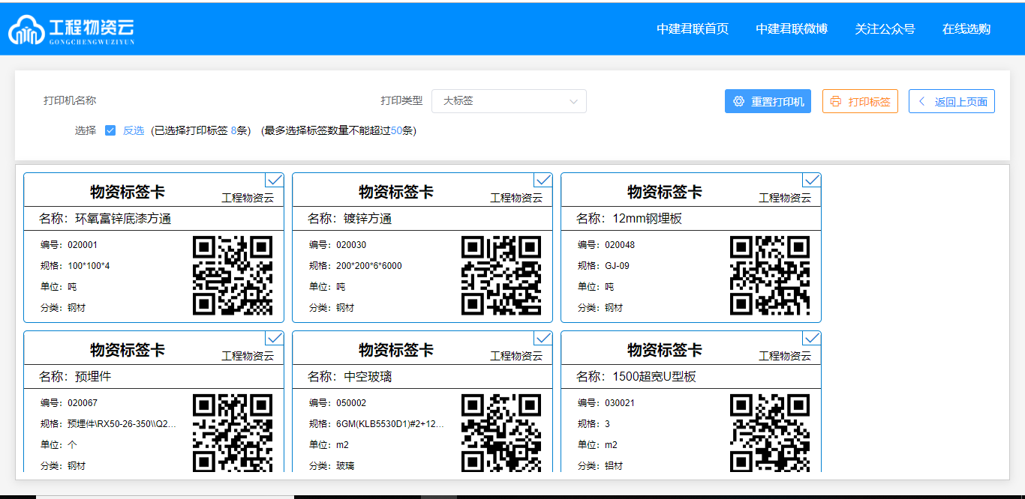Open 中建君联首页 nav link

point(693,28)
